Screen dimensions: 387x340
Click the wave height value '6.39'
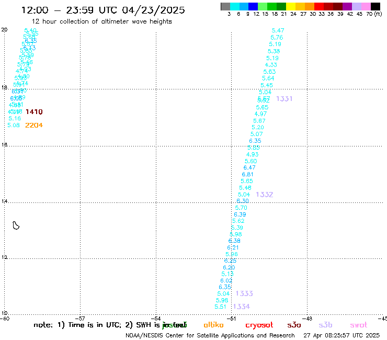tap(240, 214)
